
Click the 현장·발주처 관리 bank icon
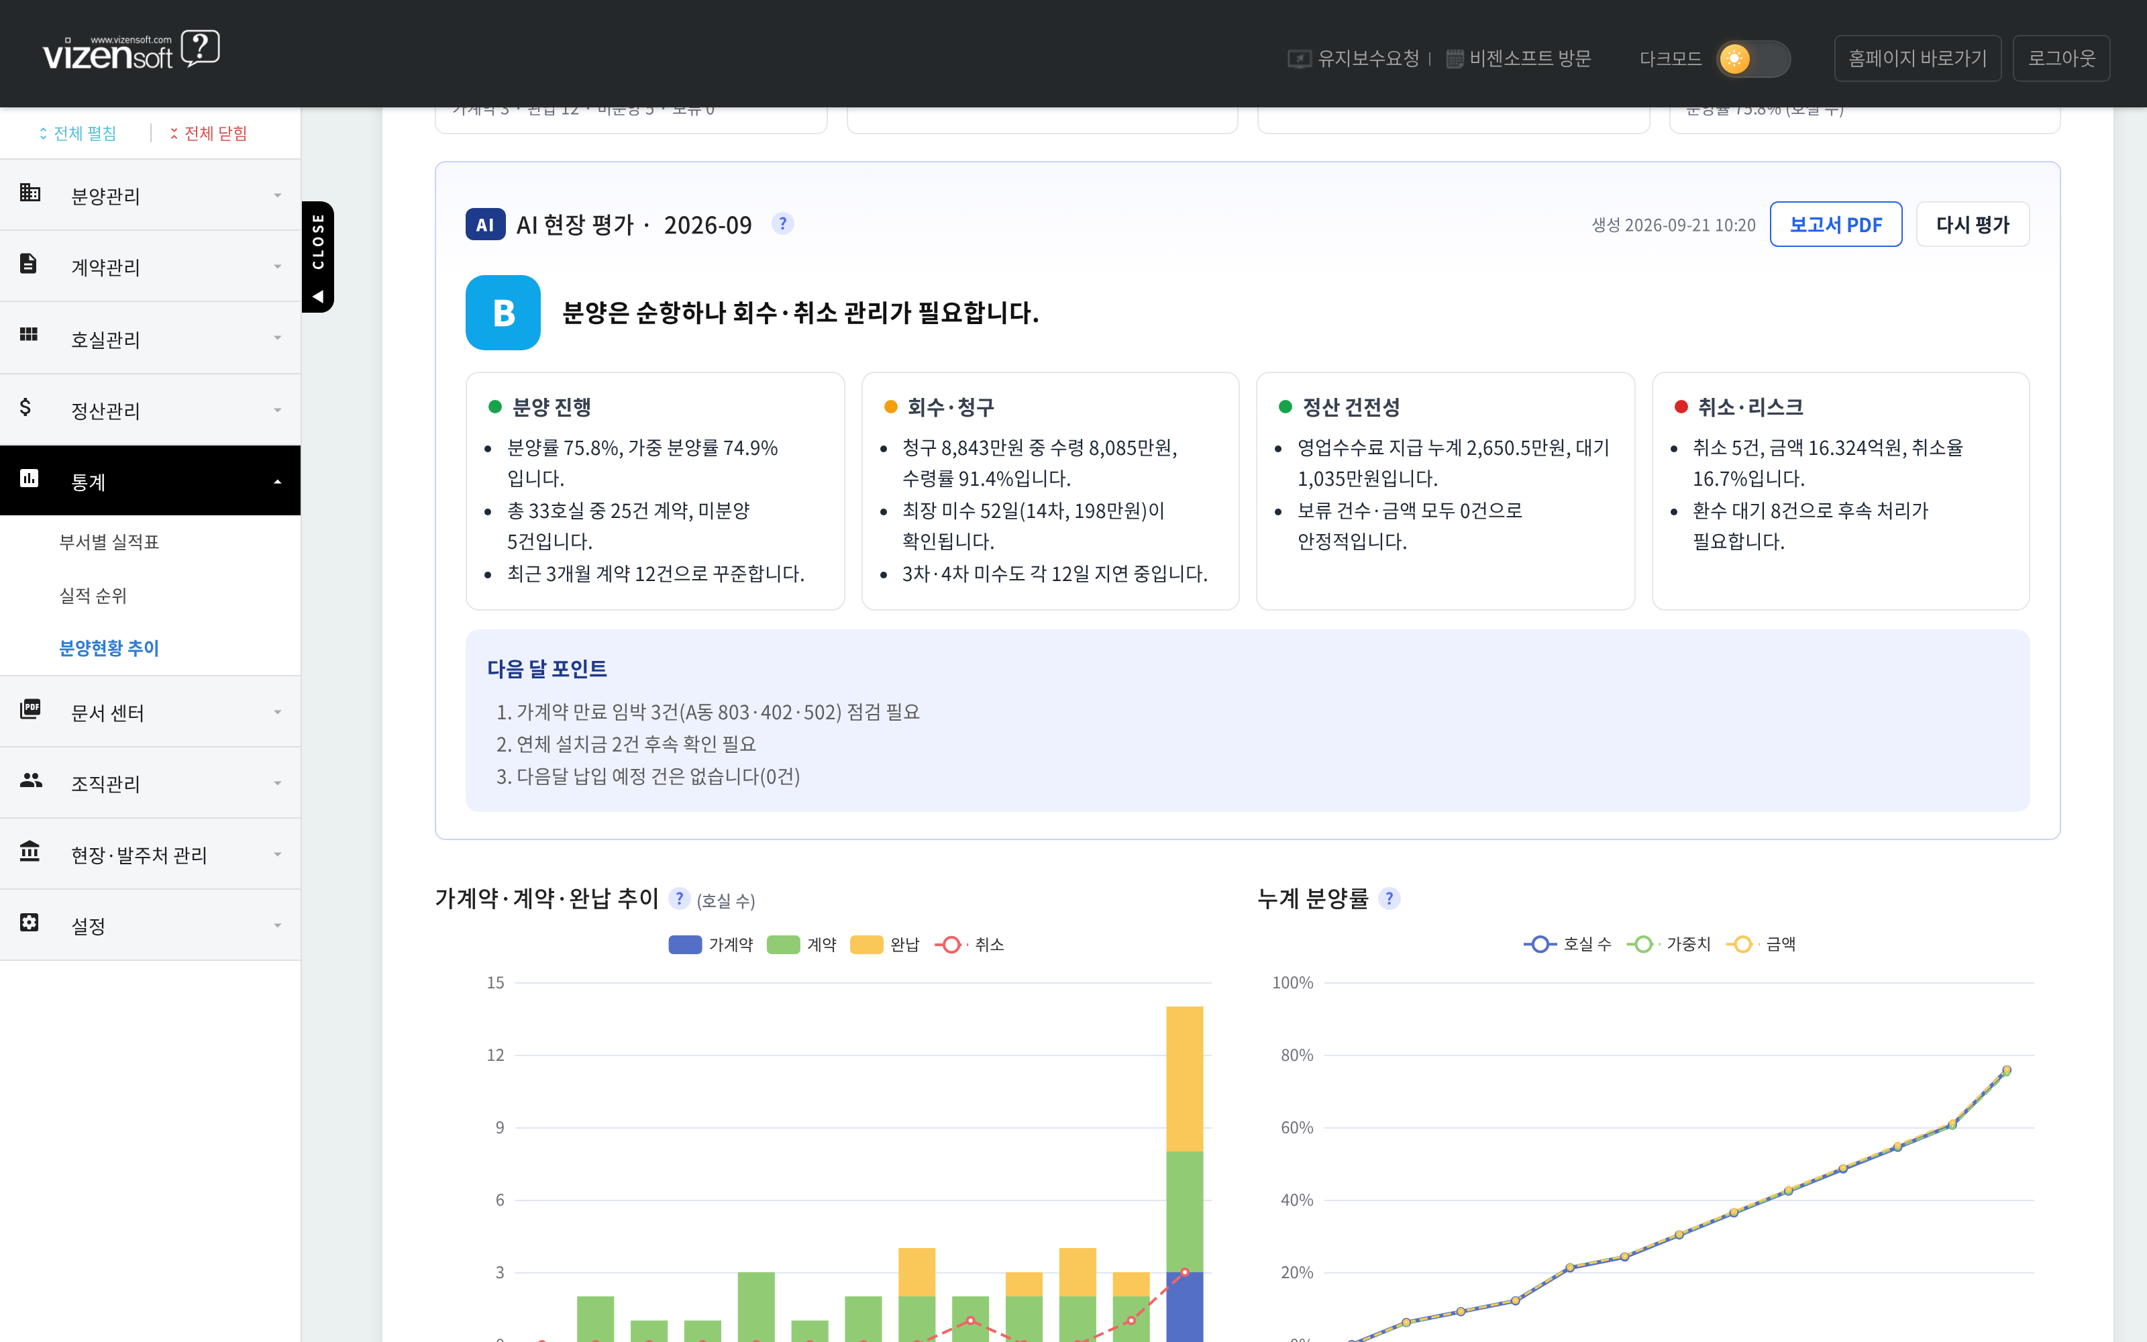[30, 851]
